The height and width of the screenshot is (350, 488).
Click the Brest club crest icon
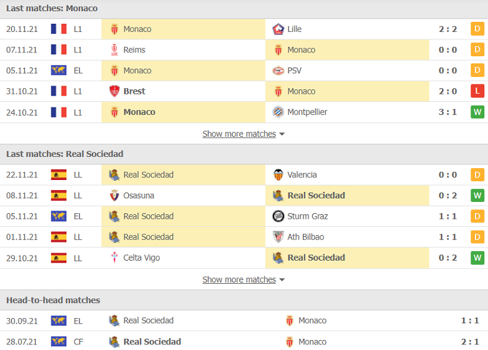click(114, 91)
